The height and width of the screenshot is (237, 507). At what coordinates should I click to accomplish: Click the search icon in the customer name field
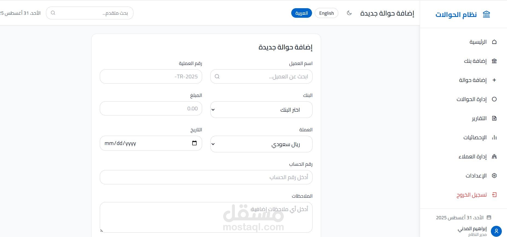click(217, 76)
